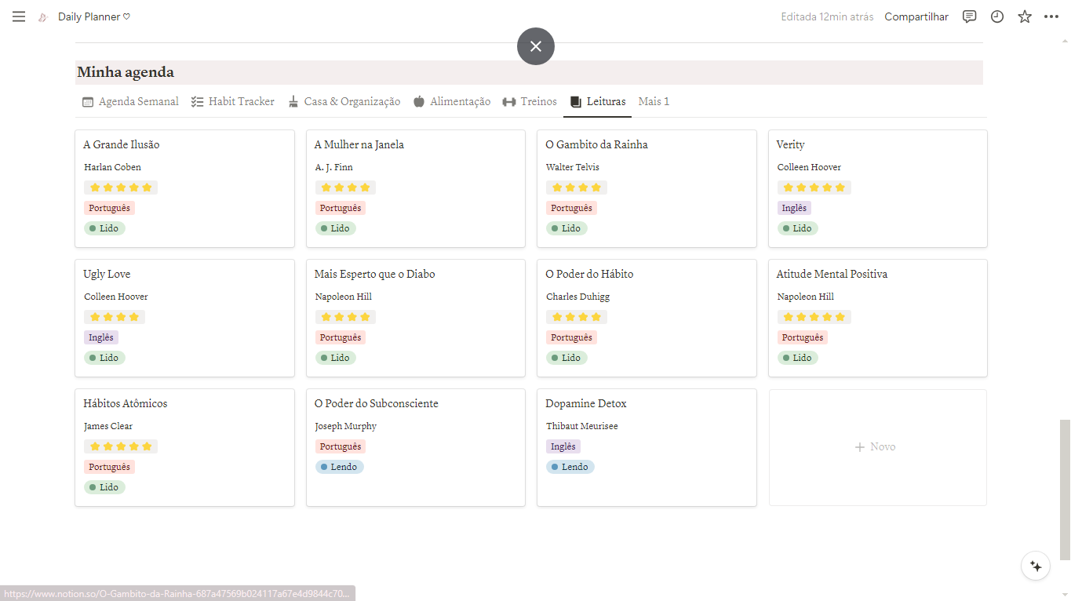Click author A. J. Finn
The width and height of the screenshot is (1071, 601).
point(334,167)
